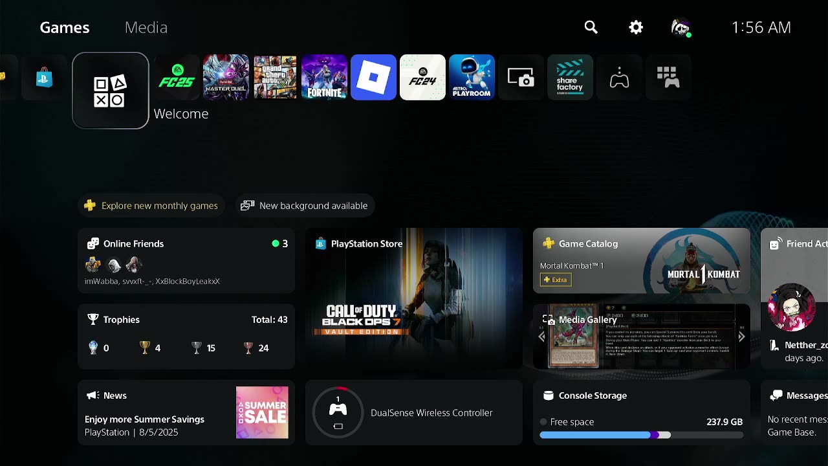Click New background available
The width and height of the screenshot is (828, 466).
coord(305,206)
